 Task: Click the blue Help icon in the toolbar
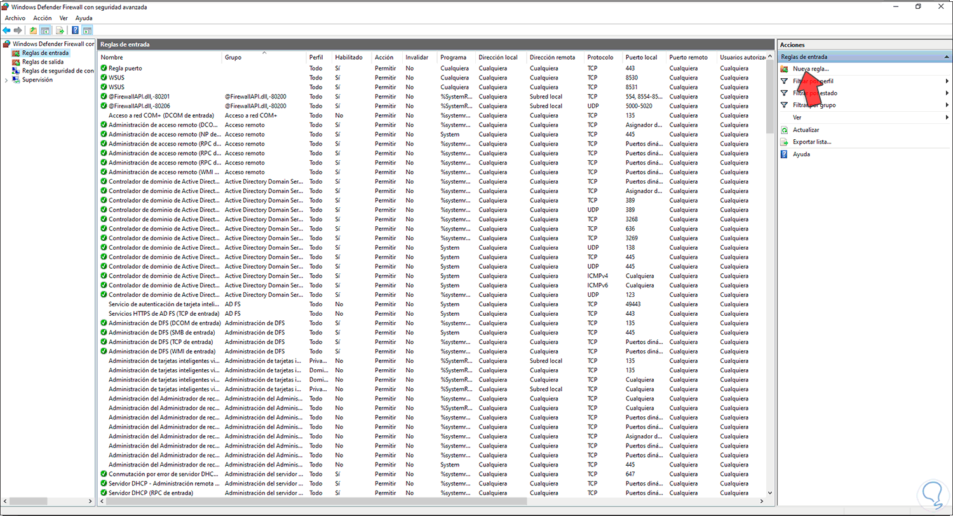pyautogui.click(x=76, y=30)
